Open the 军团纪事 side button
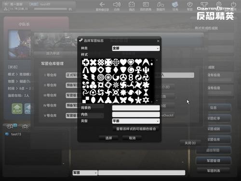Viewport: 241px width, 181px height. pyautogui.click(x=214, y=118)
